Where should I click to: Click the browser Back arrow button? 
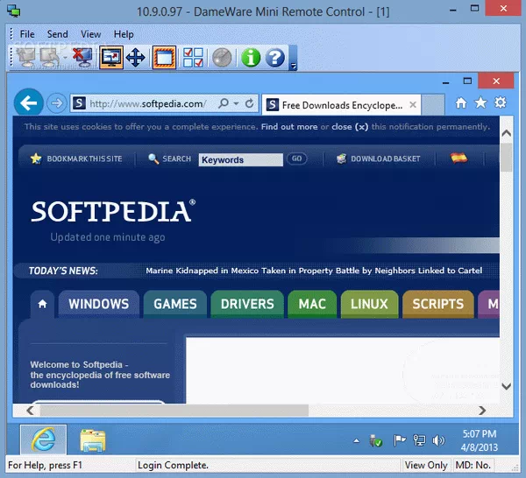29,102
